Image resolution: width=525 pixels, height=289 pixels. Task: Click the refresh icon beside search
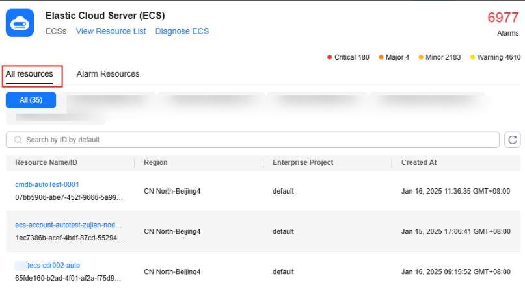(512, 140)
